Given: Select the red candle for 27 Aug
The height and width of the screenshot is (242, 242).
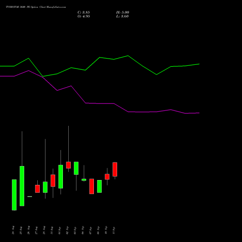Looking at the screenshot, I should 37,189.
